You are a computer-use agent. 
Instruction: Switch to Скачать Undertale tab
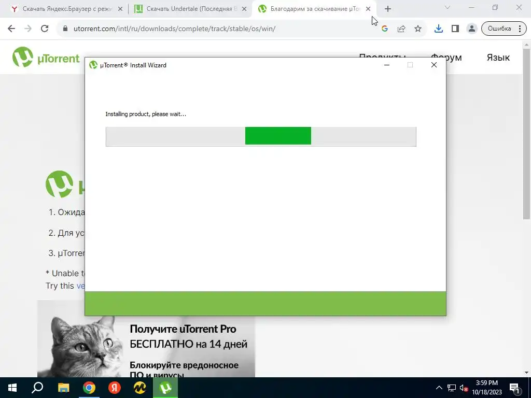coord(192,9)
